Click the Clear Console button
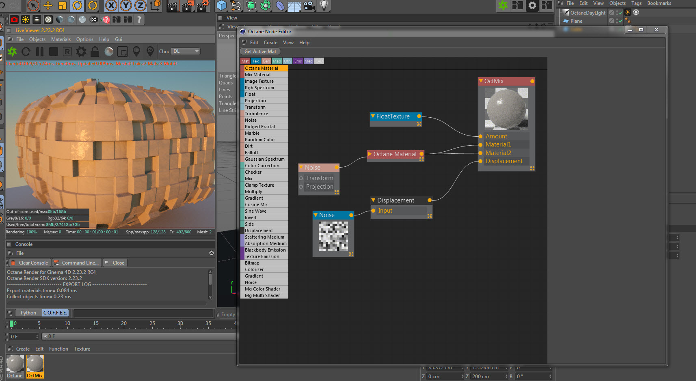 pos(30,263)
